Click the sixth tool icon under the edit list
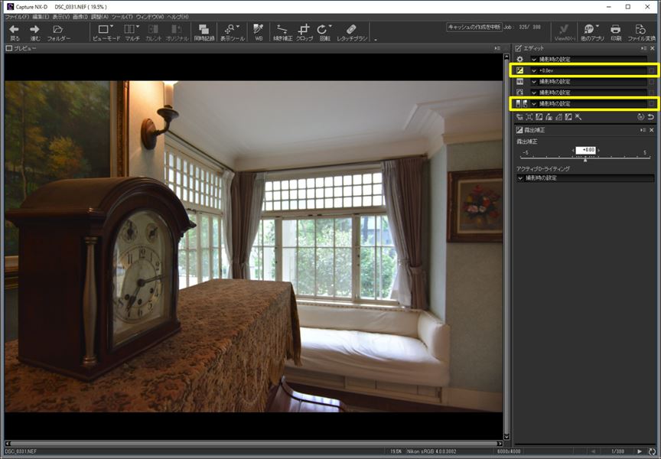 [x=568, y=117]
